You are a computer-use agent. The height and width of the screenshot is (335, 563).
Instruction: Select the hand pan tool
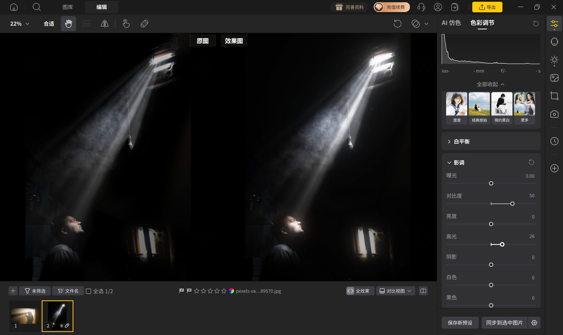[x=68, y=24]
